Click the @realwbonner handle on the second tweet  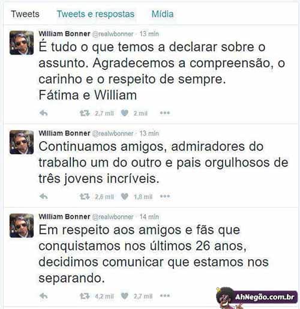pyautogui.click(x=113, y=133)
